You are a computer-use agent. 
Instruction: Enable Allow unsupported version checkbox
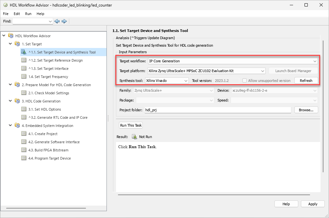244,81
